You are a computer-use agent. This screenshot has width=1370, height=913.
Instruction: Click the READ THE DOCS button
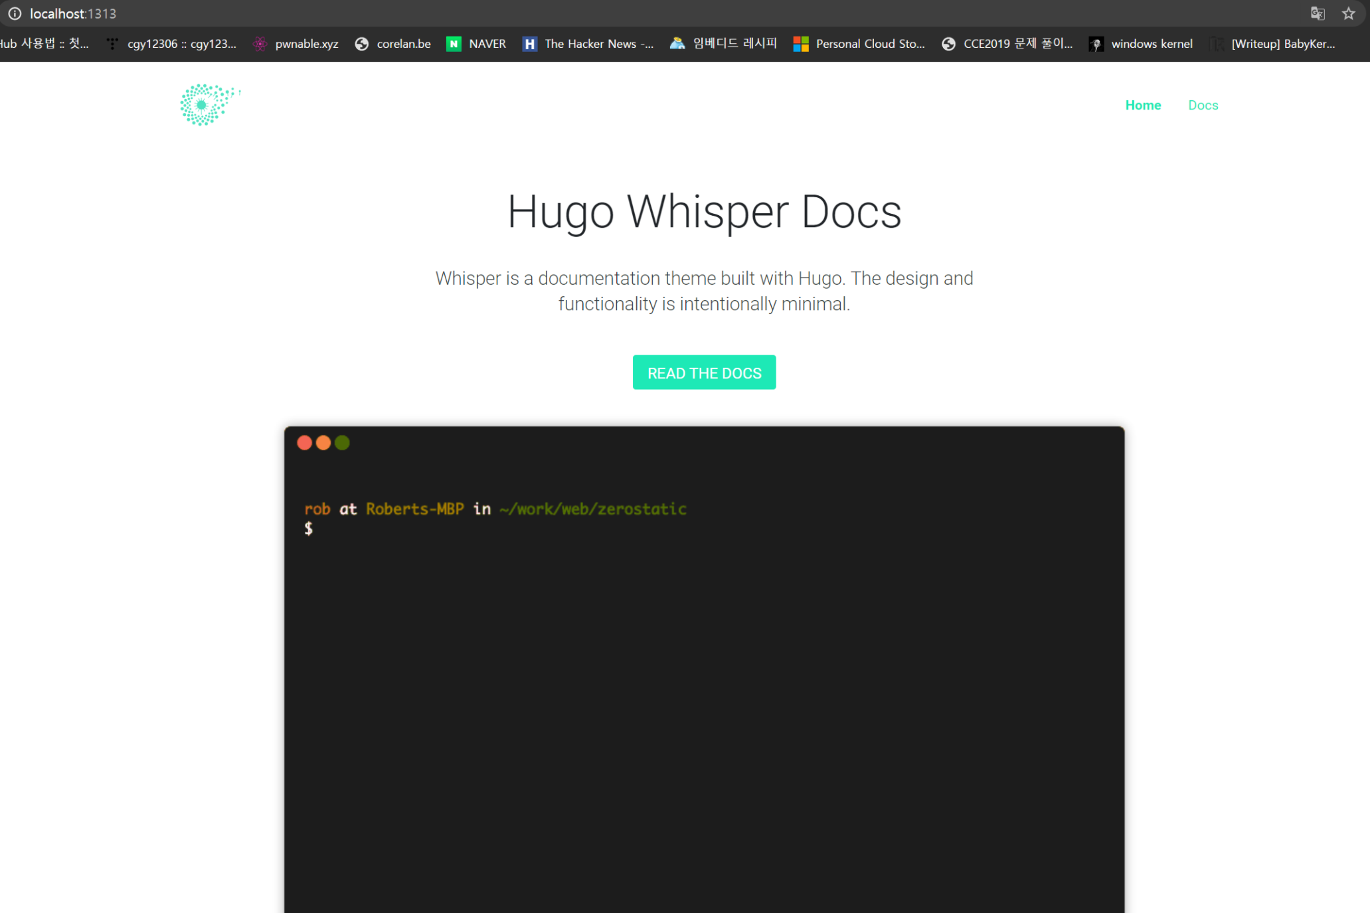click(x=704, y=373)
